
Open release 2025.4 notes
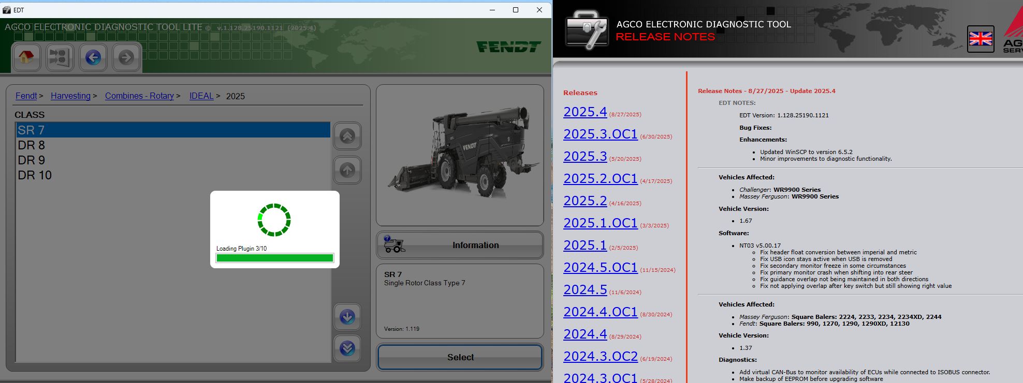[x=585, y=112]
